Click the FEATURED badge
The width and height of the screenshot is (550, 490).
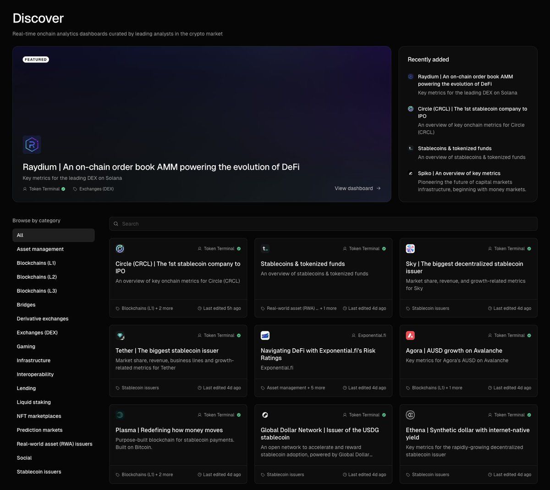tap(36, 60)
